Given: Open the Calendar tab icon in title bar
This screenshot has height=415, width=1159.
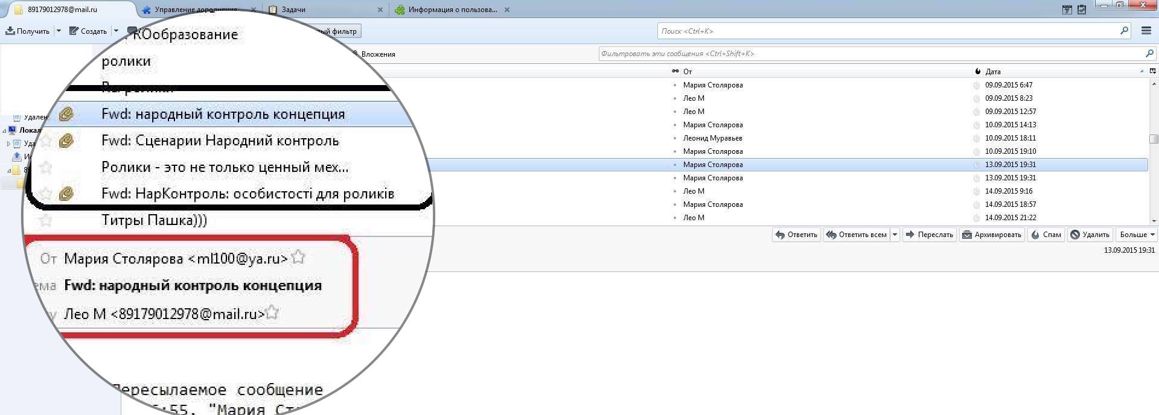Looking at the screenshot, I should [1067, 10].
